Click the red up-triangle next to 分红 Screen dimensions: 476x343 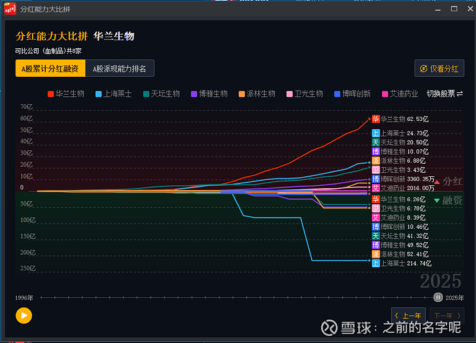point(437,182)
